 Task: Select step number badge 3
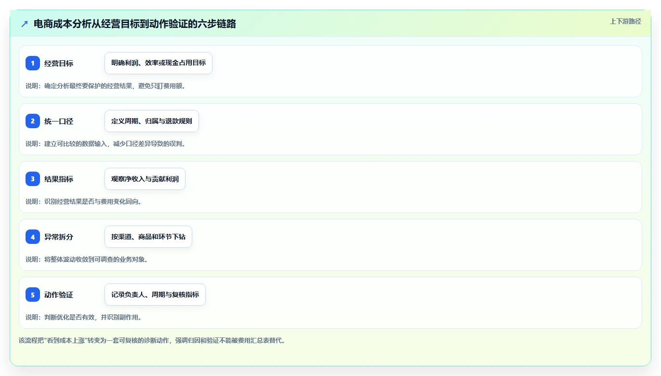33,179
